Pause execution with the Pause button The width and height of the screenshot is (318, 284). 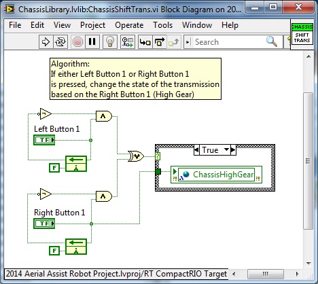coord(92,41)
